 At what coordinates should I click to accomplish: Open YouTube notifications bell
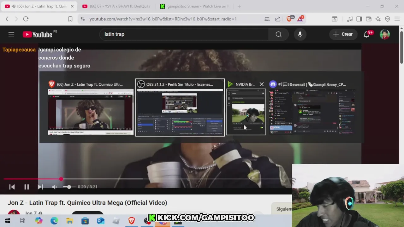[x=367, y=34]
